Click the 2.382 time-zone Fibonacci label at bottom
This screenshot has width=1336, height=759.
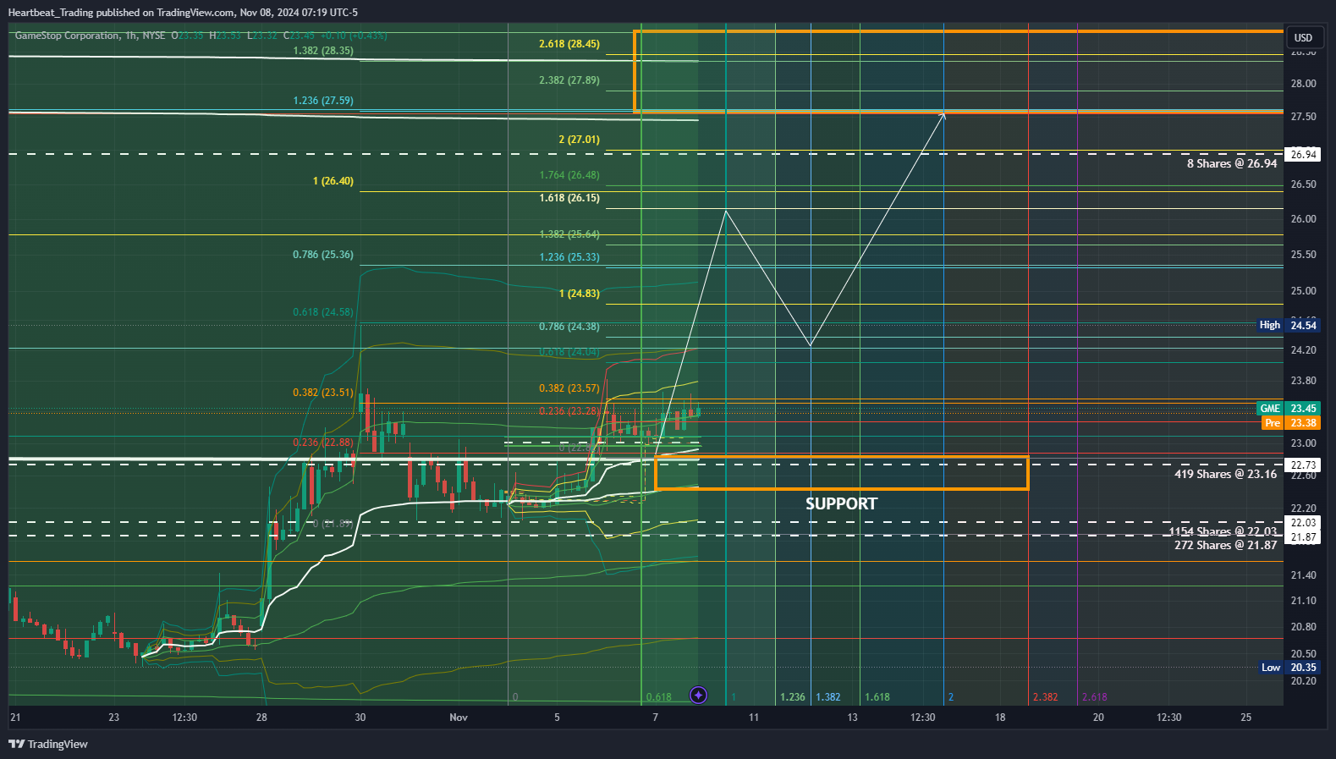coord(1045,697)
